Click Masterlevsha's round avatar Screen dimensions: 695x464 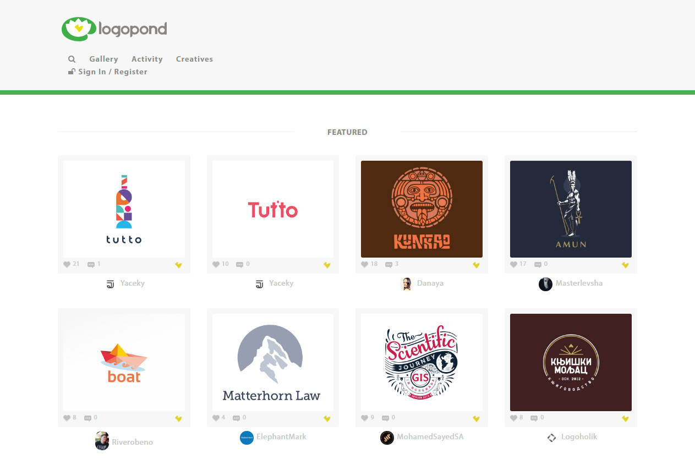pyautogui.click(x=545, y=284)
